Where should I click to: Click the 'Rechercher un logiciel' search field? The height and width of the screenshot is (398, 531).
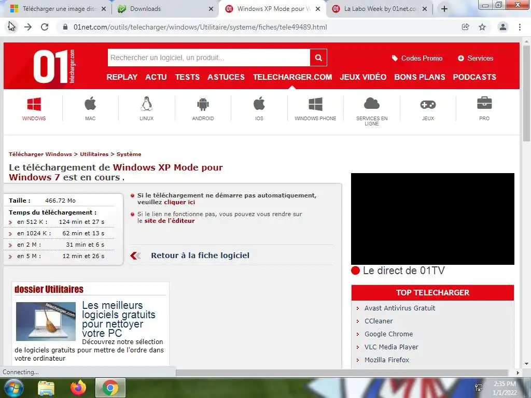pyautogui.click(x=209, y=58)
